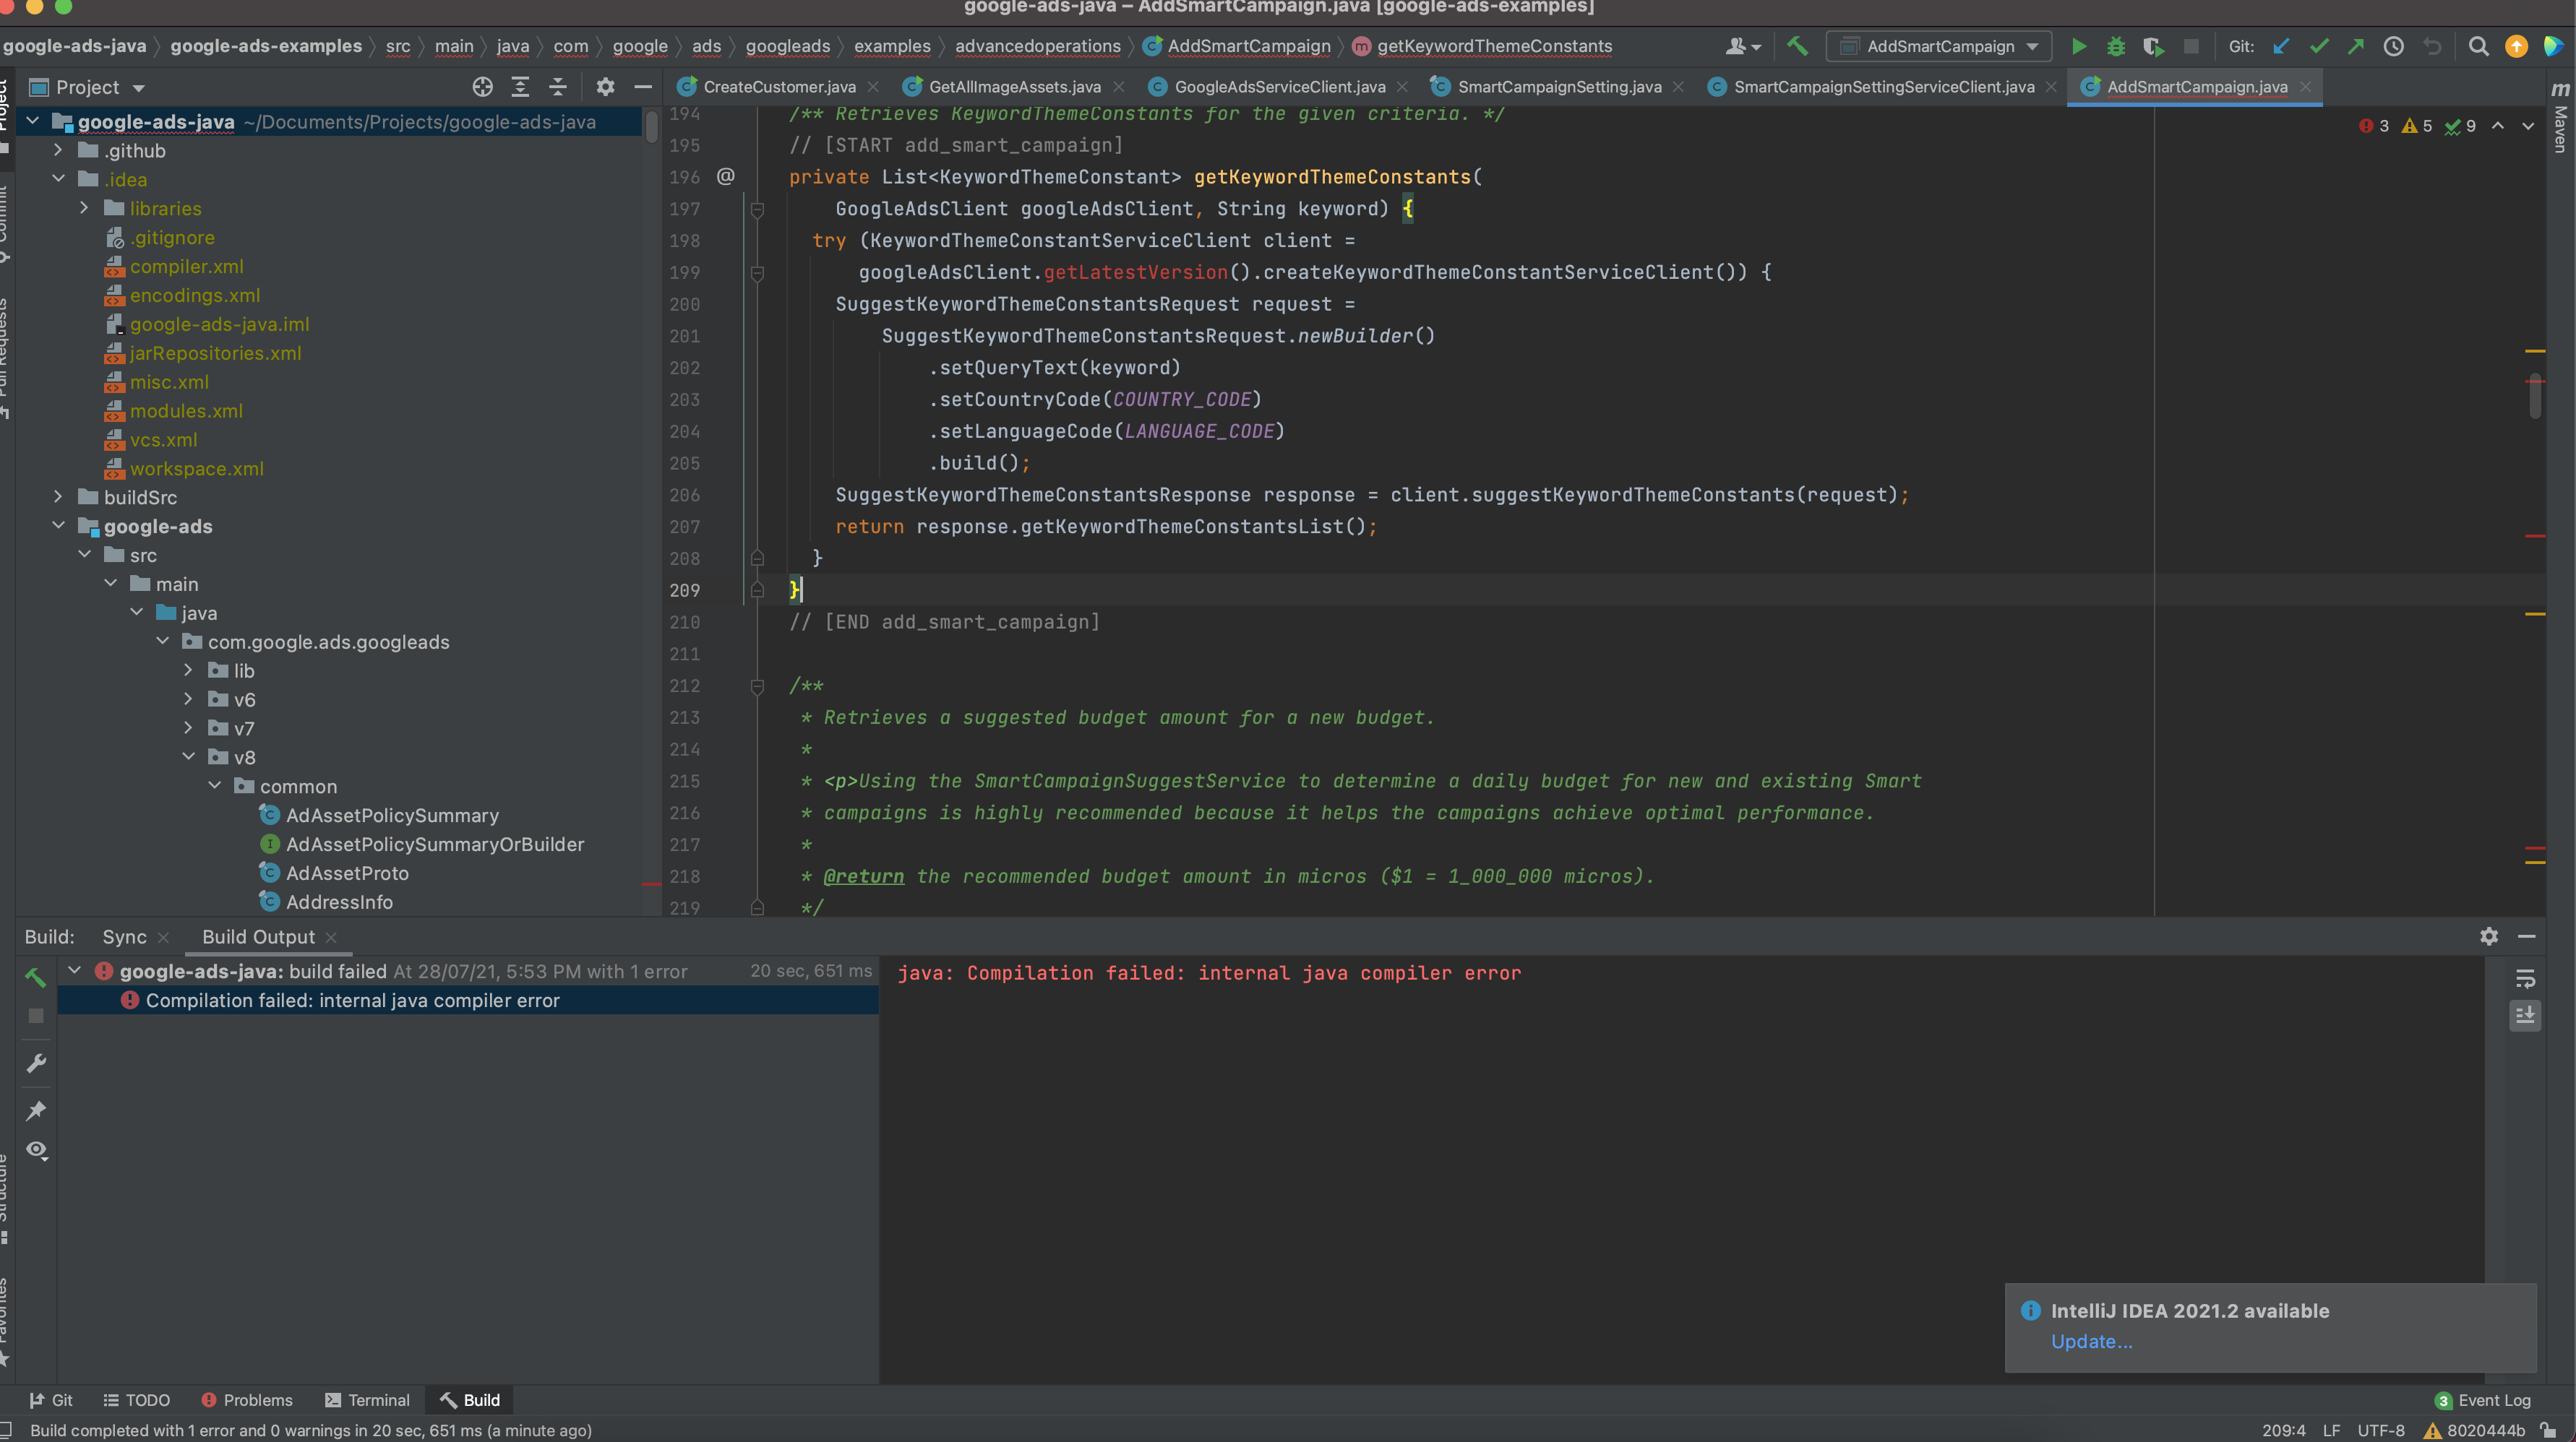Select compilation failed error entry in build tree
This screenshot has height=1442, width=2576.
(x=352, y=1001)
